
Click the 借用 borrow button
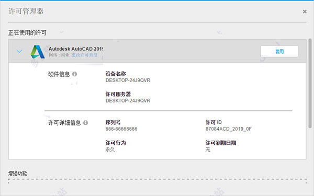pyautogui.click(x=279, y=51)
